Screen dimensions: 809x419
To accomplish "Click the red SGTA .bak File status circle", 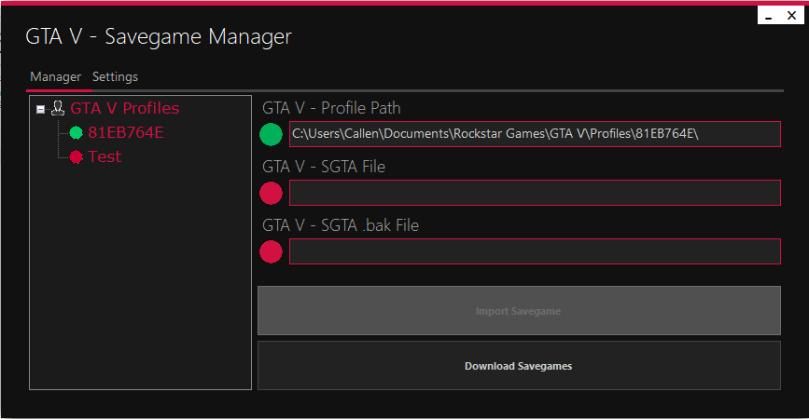I will pyautogui.click(x=271, y=251).
